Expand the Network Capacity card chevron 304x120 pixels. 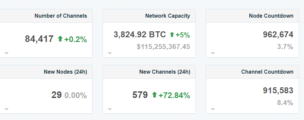110,53
